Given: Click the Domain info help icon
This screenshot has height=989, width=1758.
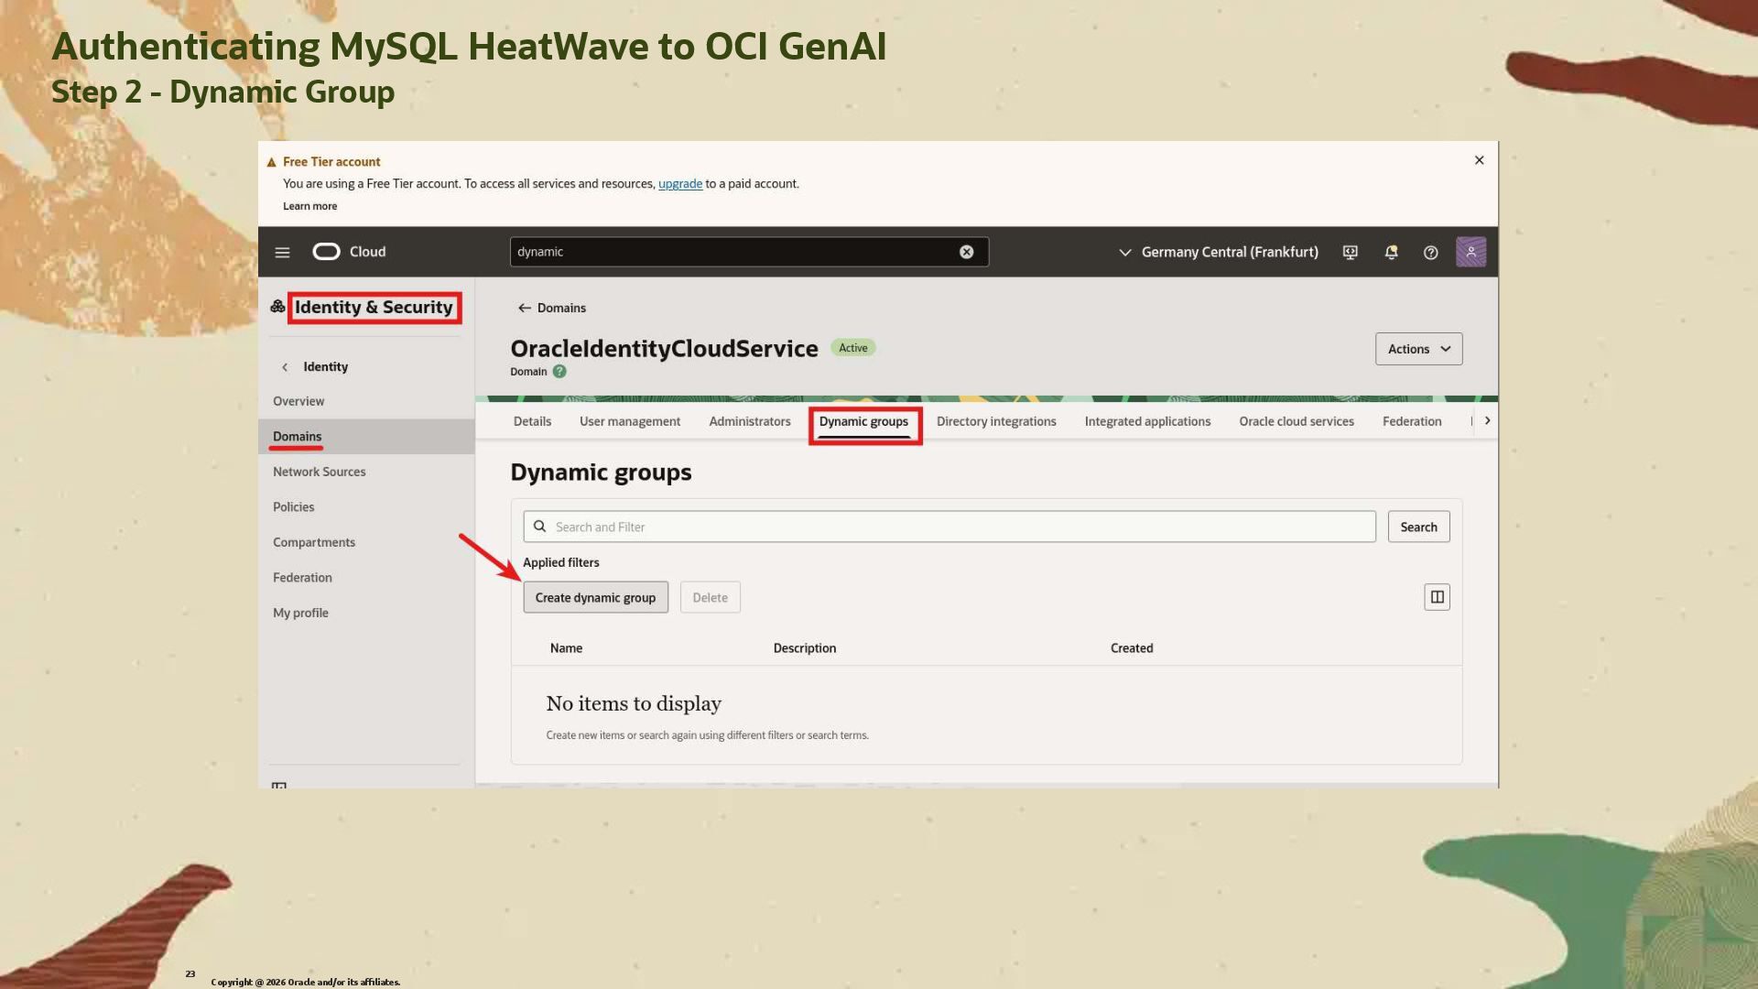Looking at the screenshot, I should tap(559, 372).
